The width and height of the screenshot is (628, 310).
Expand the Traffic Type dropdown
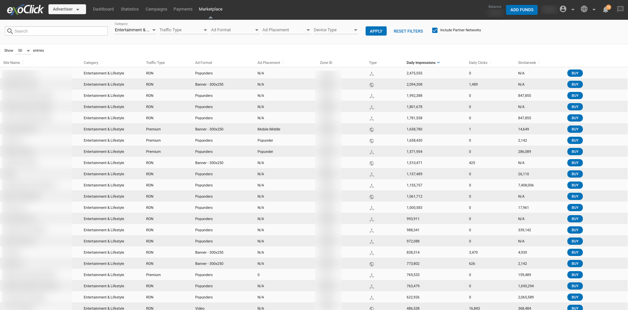pos(183,30)
